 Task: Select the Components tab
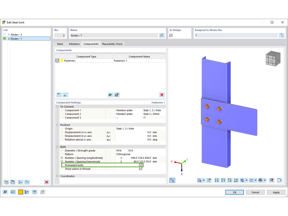tap(91, 44)
